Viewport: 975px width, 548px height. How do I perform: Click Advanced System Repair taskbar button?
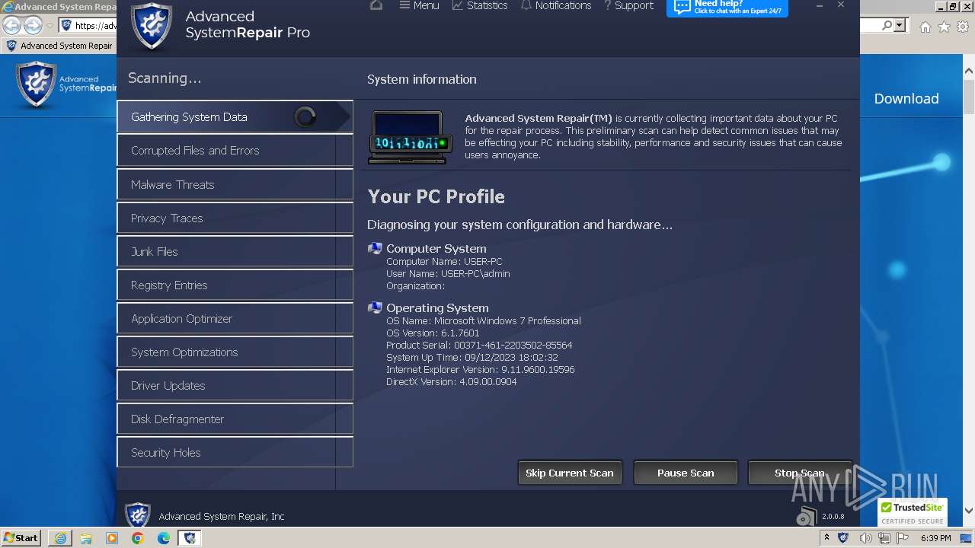(190, 538)
